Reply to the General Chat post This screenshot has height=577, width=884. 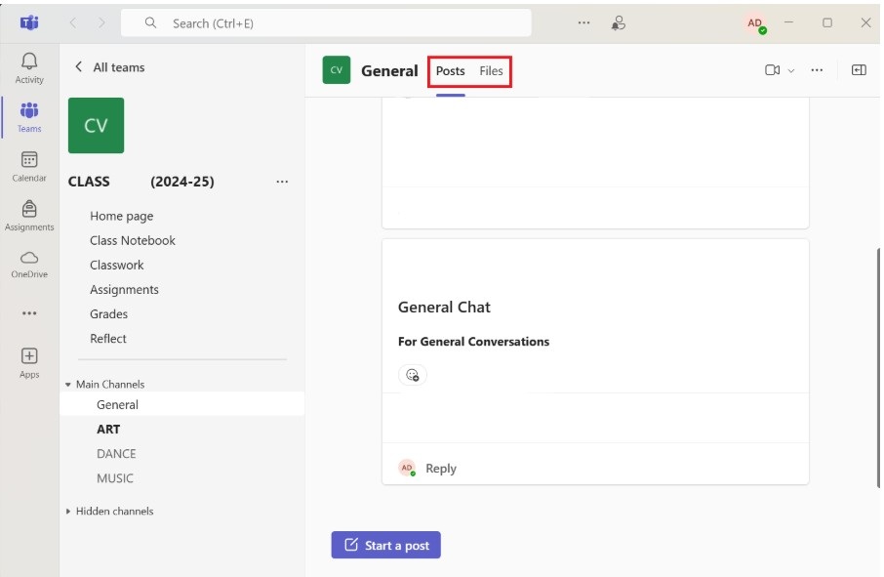(441, 469)
